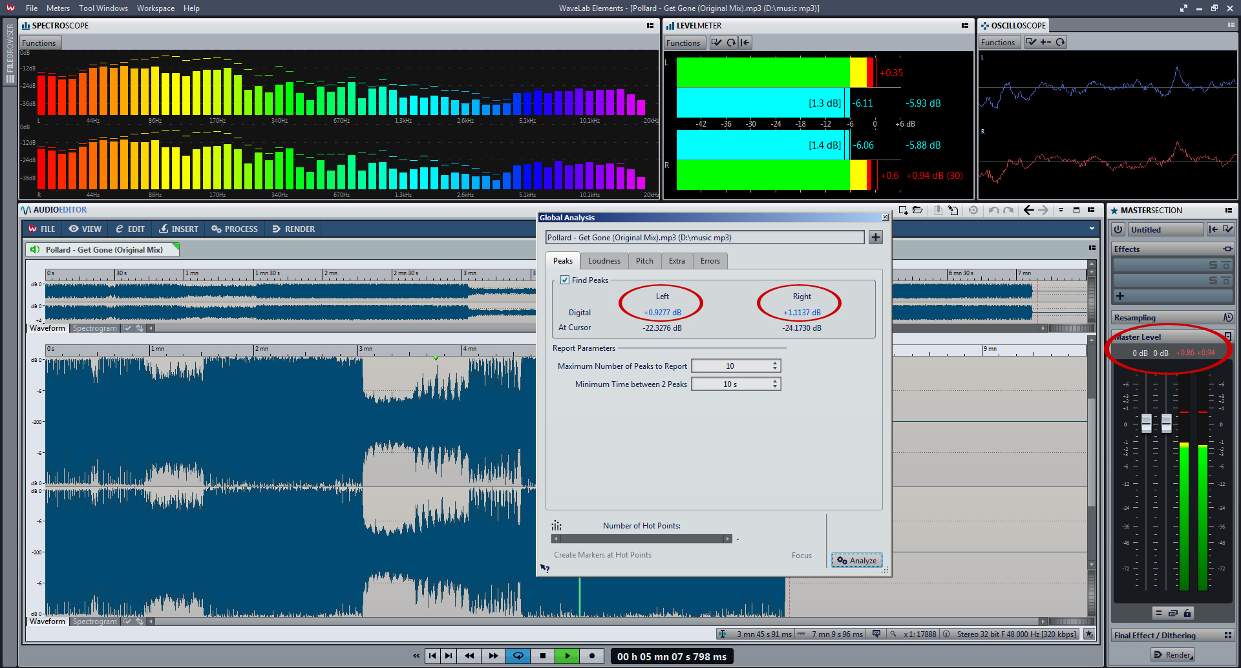Open the Level Meter panel options menu
Image resolution: width=1241 pixels, height=668 pixels.
[x=965, y=26]
